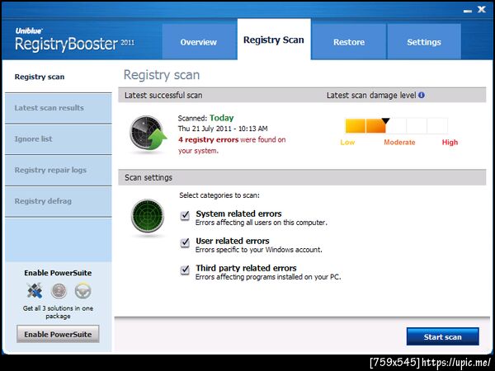Click the High damage level label
The width and height of the screenshot is (495, 371).
(x=450, y=143)
